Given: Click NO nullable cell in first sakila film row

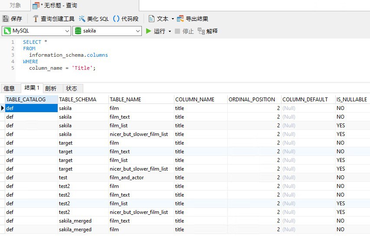Looking at the screenshot, I should (x=353, y=108).
